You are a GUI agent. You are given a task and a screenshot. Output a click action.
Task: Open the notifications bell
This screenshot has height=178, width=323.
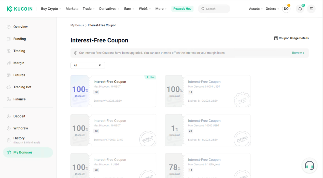tap(300, 9)
